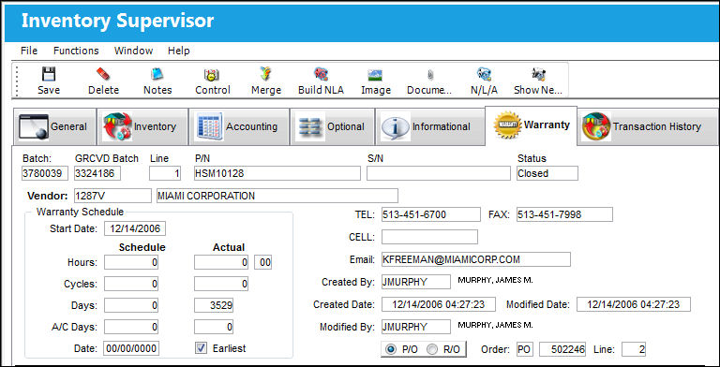Click the Actual Hours field
Image resolution: width=720 pixels, height=367 pixels.
tap(221, 262)
